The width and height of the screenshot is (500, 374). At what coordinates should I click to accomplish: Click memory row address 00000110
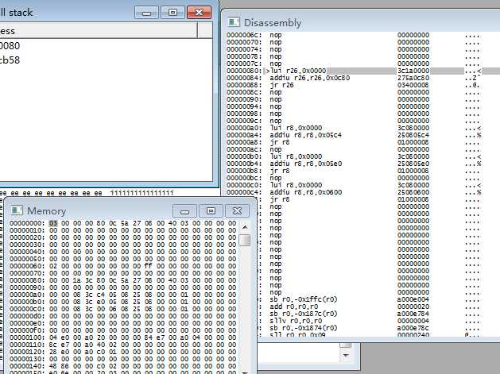(x=27, y=345)
